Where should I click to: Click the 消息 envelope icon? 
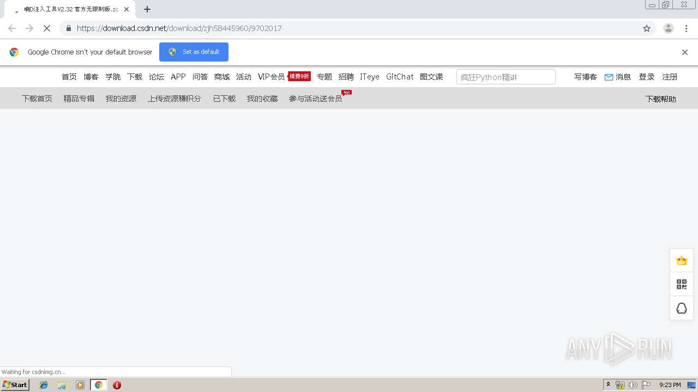(609, 77)
